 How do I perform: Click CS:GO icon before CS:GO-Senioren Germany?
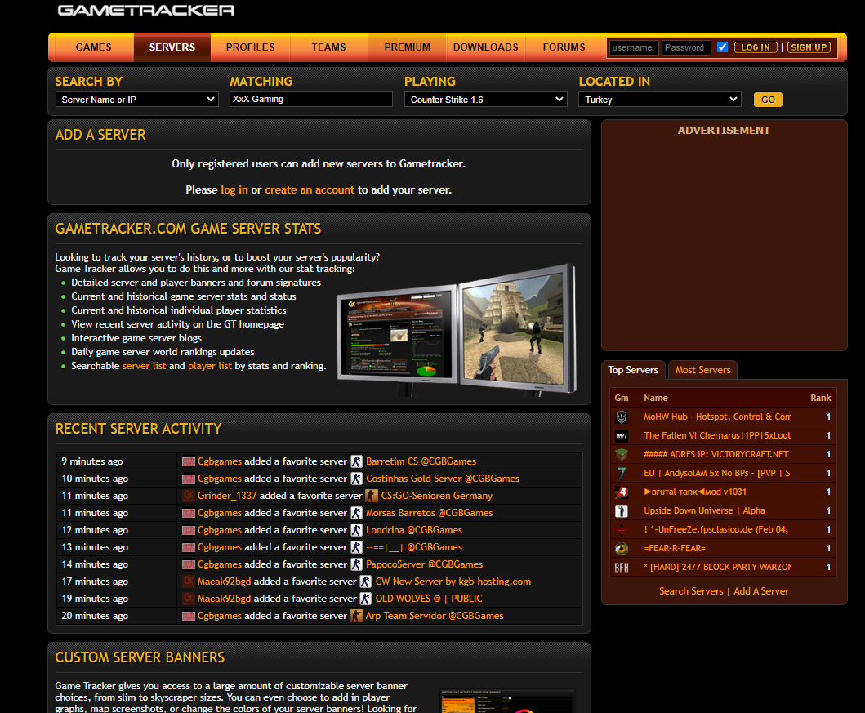372,496
